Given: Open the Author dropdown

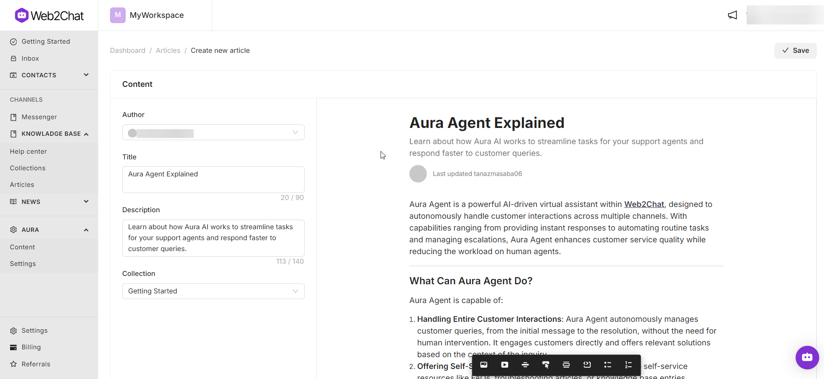Looking at the screenshot, I should click(213, 132).
